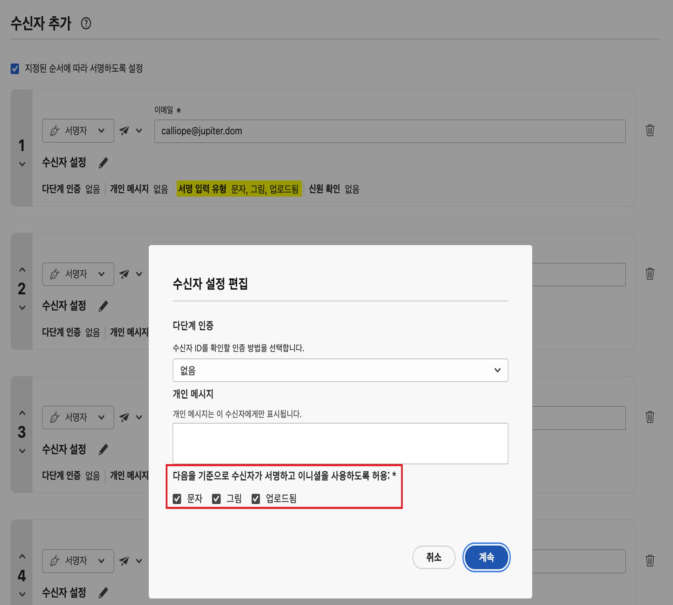Viewport: 673px width, 605px height.
Task: Open 다단계 인증 dropdown showing 없음
Action: (340, 370)
